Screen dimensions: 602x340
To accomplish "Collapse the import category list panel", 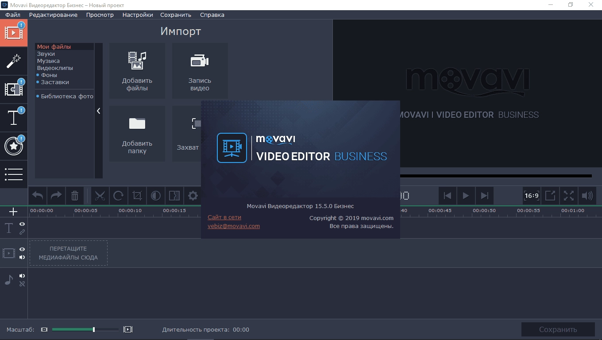I will pyautogui.click(x=98, y=111).
